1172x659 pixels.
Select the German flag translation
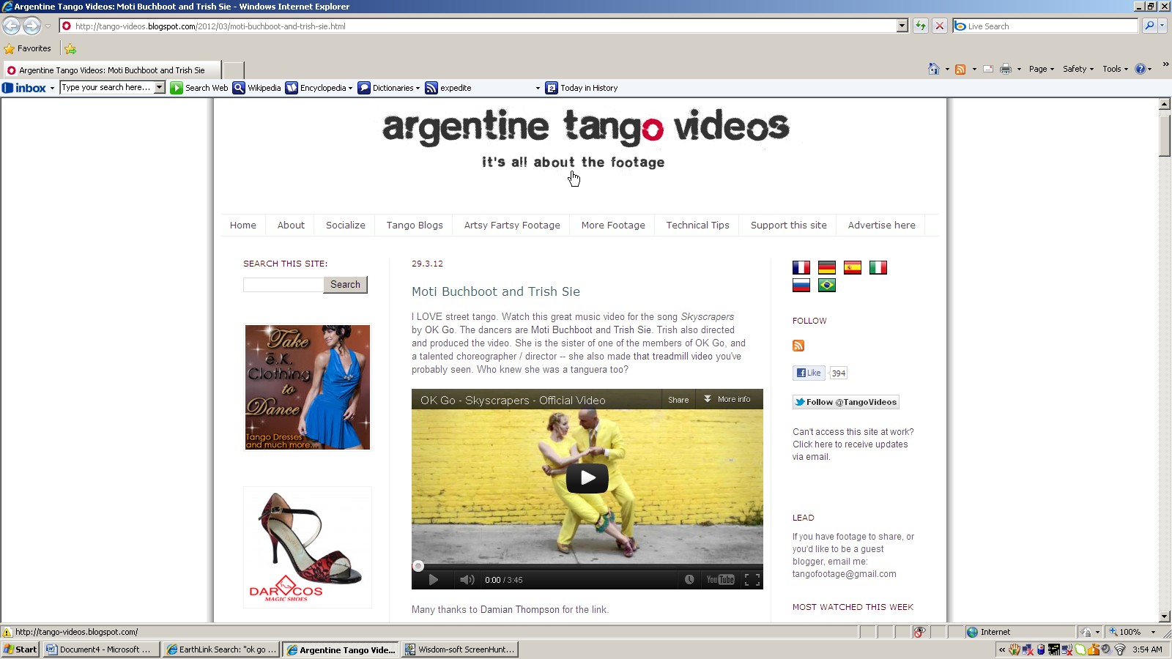827,268
